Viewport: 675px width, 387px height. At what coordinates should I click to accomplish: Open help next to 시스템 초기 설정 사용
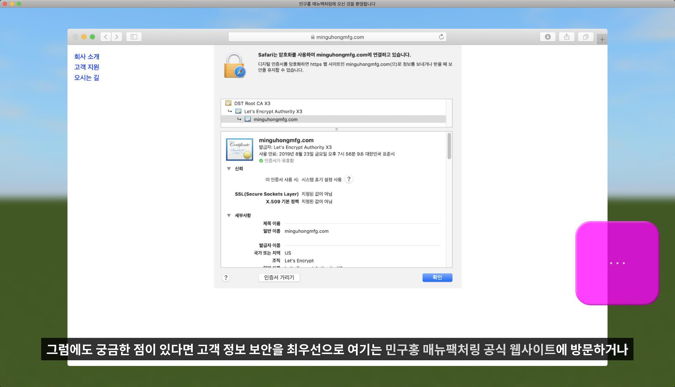(x=349, y=179)
